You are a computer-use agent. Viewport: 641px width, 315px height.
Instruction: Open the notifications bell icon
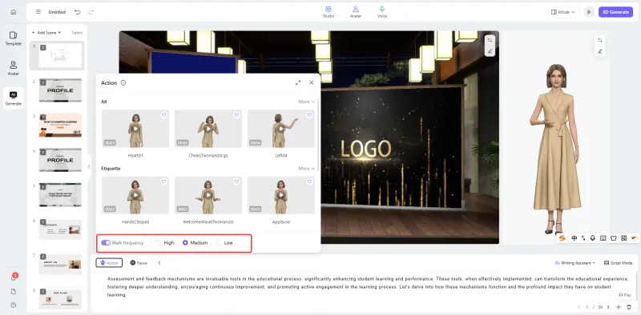click(x=13, y=278)
